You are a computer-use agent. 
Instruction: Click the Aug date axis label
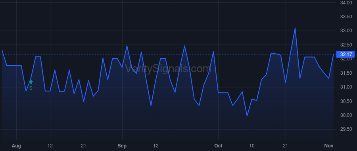click(16, 146)
